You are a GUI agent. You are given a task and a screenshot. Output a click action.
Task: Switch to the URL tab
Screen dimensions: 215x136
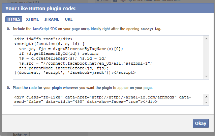68,19
